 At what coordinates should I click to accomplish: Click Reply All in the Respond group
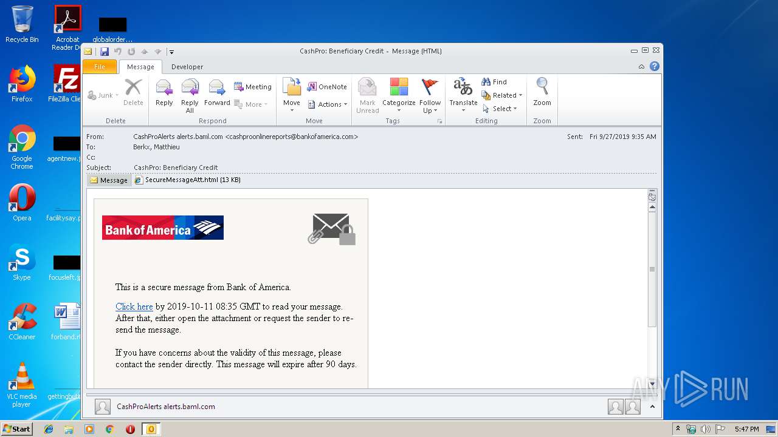pos(190,95)
